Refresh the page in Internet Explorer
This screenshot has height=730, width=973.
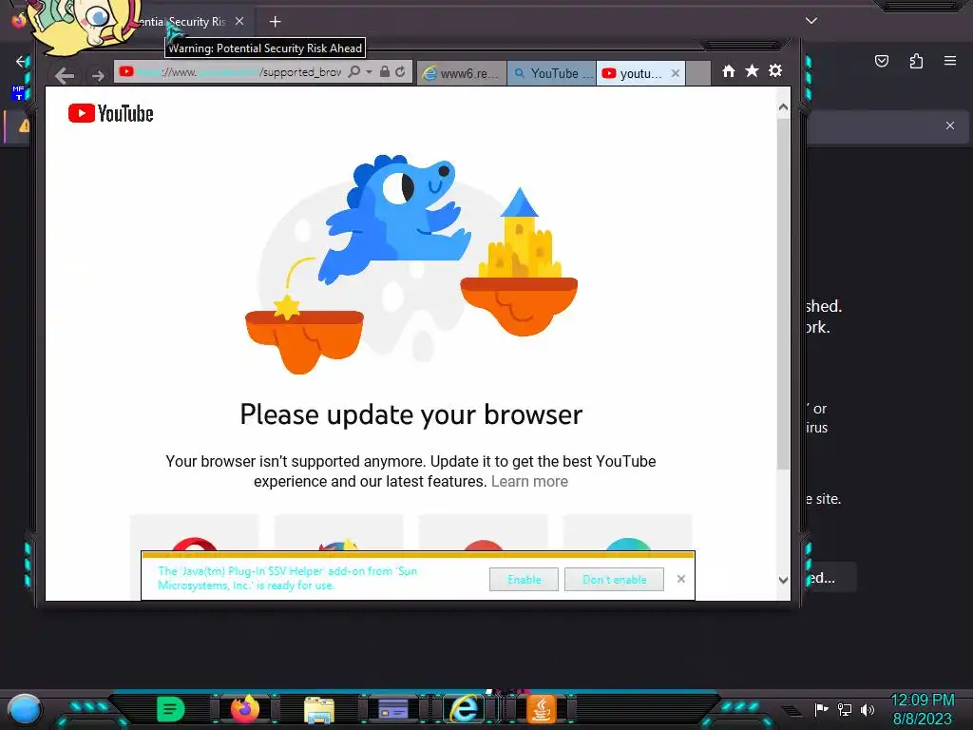pos(400,72)
